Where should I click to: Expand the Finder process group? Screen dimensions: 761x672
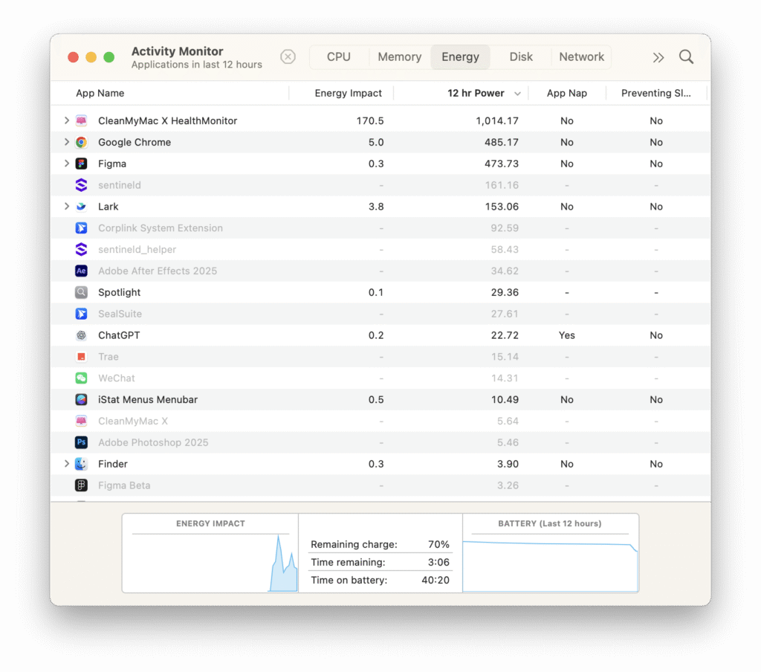click(66, 464)
